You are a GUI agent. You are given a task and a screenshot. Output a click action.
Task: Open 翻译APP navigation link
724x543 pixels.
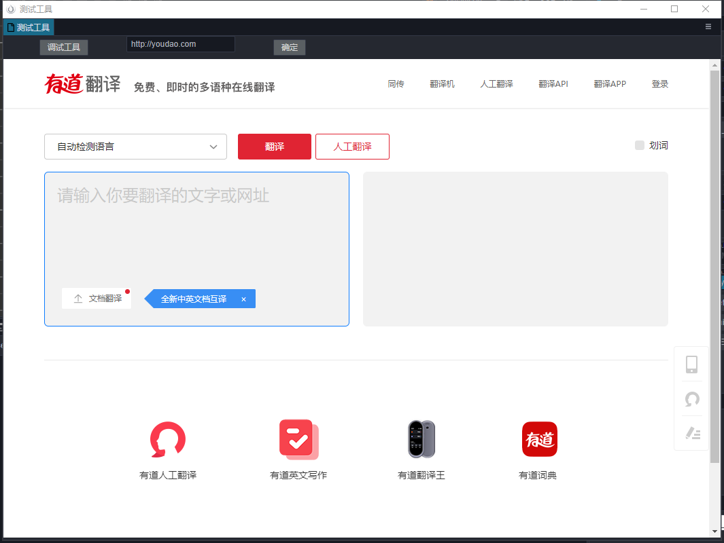(610, 84)
